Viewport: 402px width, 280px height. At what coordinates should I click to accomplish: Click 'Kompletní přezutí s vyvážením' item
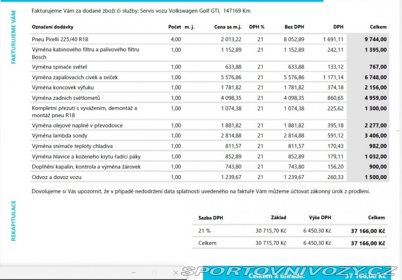(x=84, y=112)
